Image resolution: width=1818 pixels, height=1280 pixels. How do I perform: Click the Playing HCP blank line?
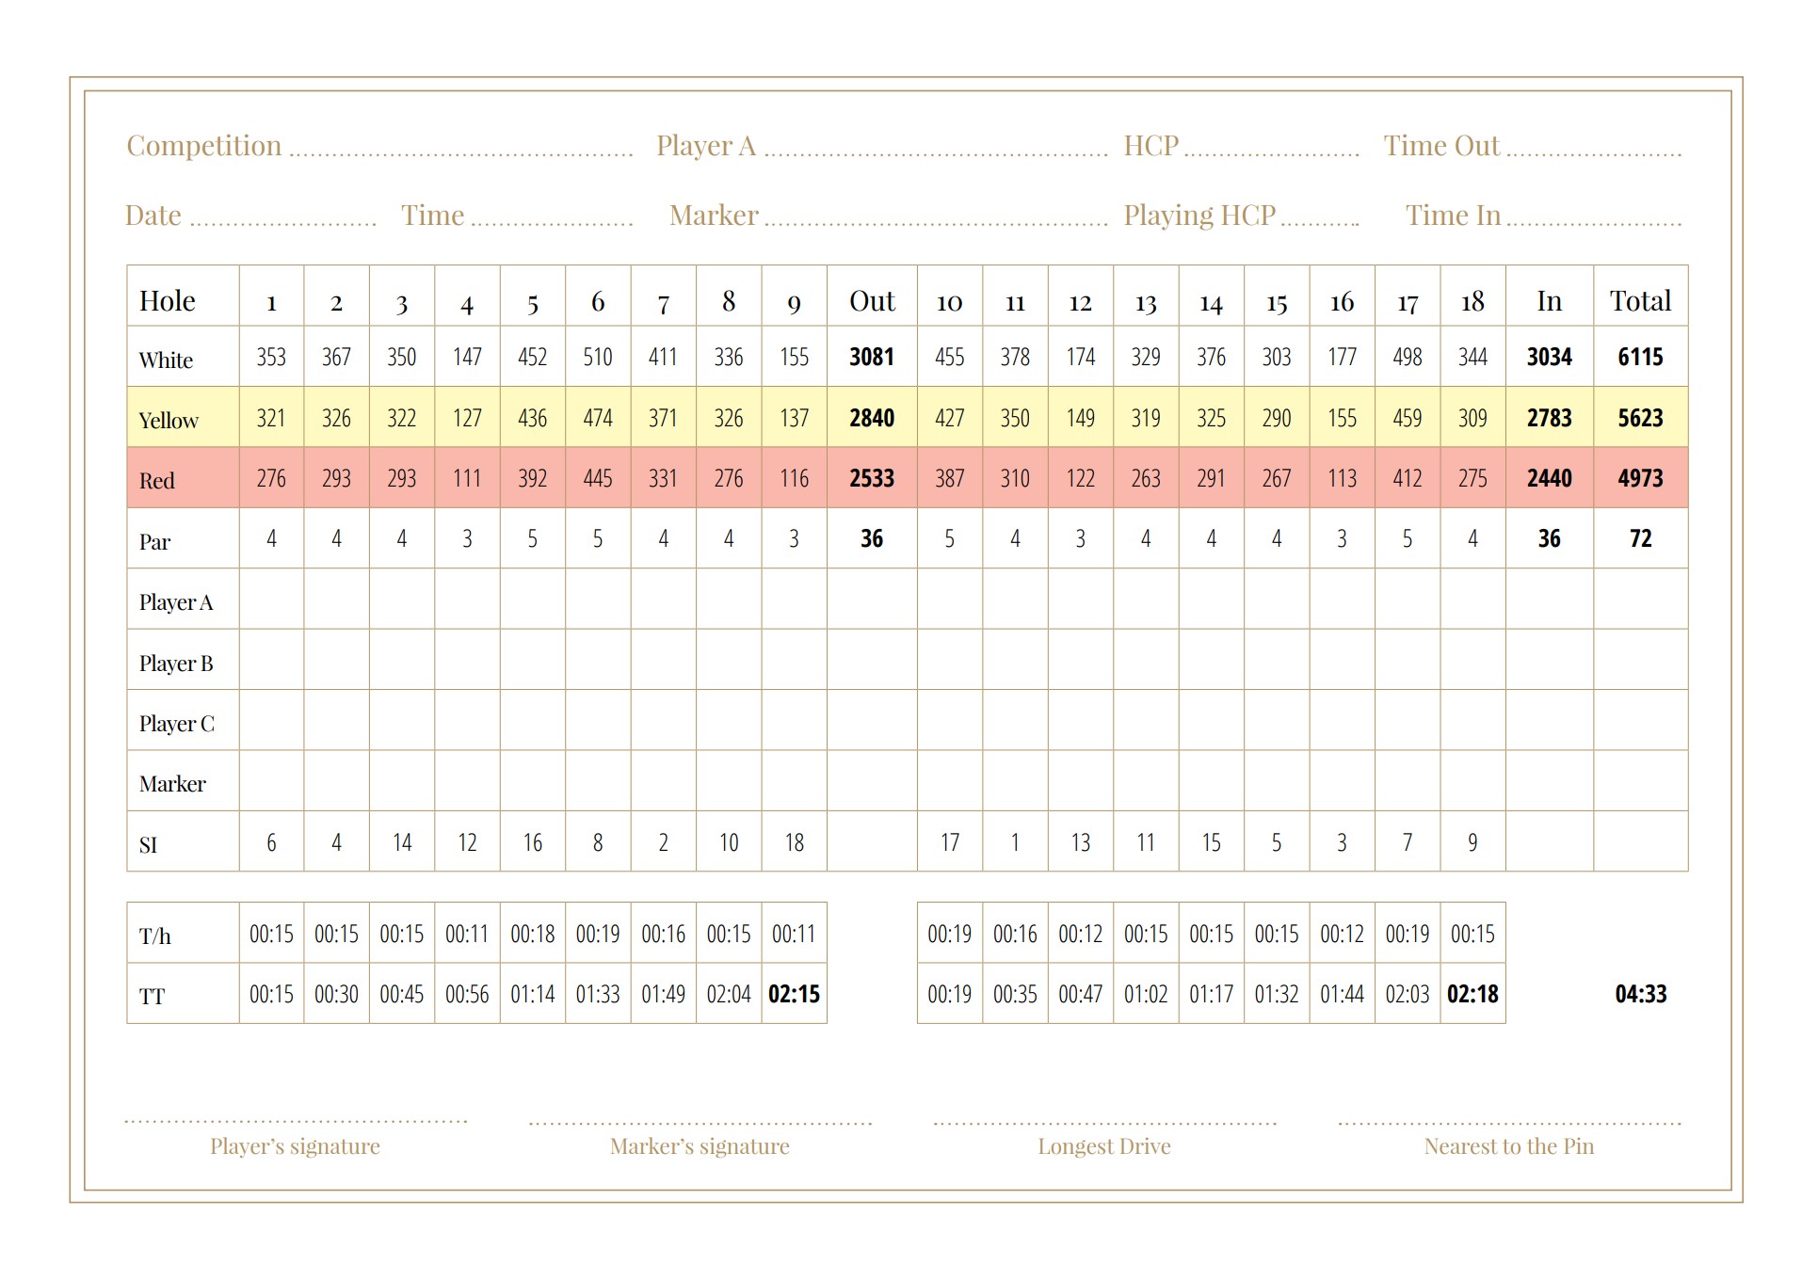coord(1320,220)
